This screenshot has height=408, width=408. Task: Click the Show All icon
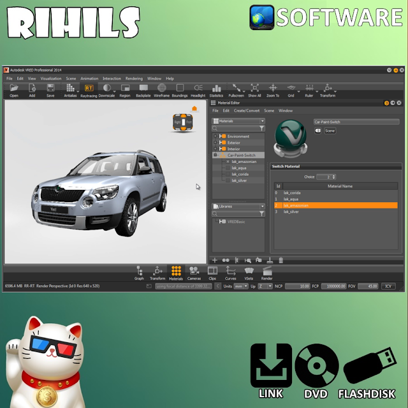point(254,88)
